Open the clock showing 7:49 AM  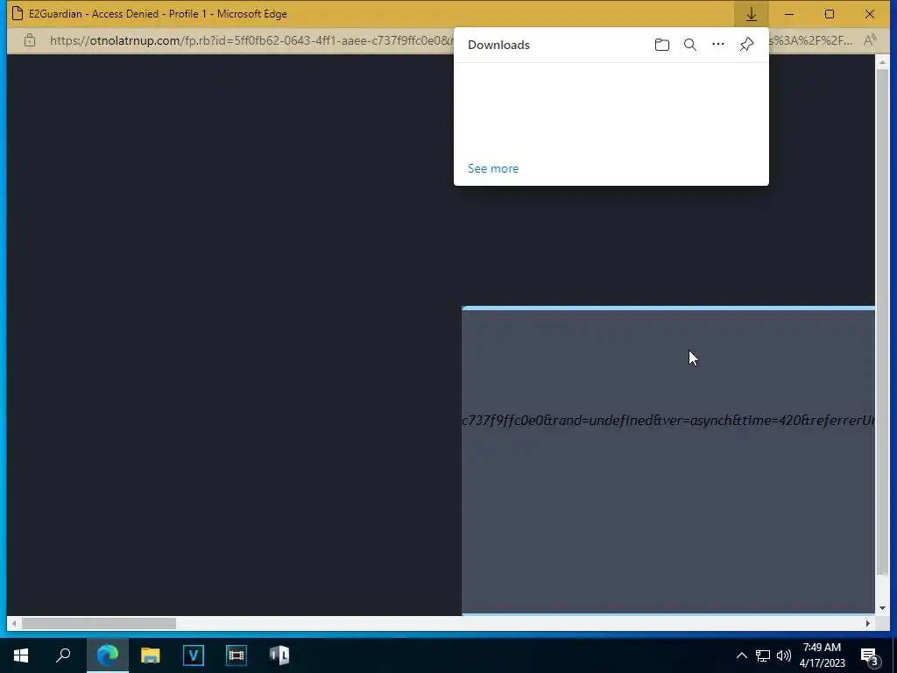[822, 655]
